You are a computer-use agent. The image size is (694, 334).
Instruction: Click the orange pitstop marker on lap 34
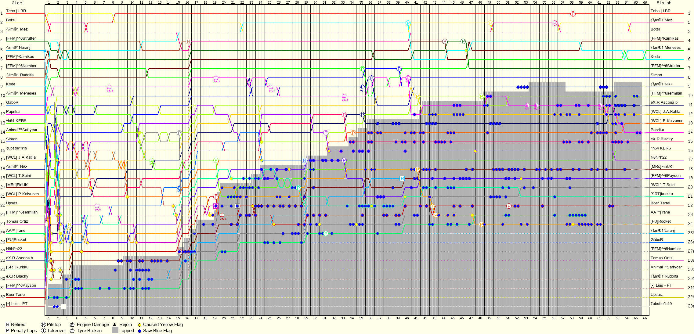pos(353,133)
